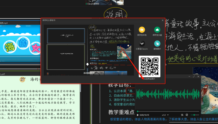Mute the audio player speaker icon
The height and width of the screenshot is (124, 218).
pos(187,115)
